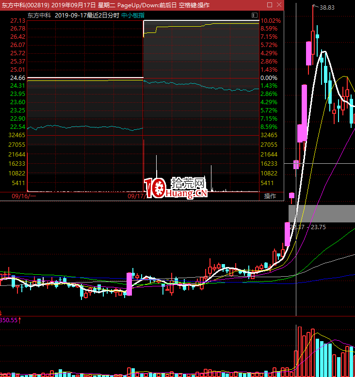Screen dimensions: 355x377
Task: Click the green 4.29% percentage label
Action: [269, 102]
